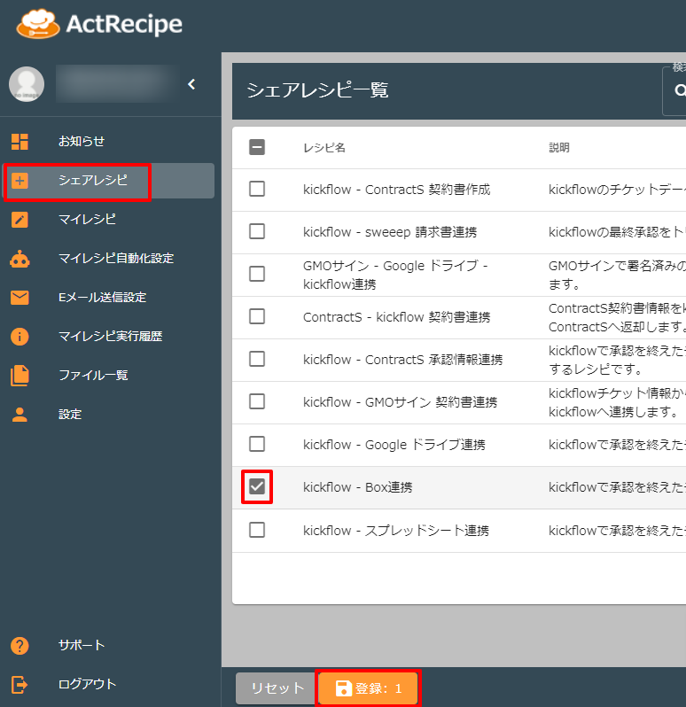Screen dimensions: 686x707
Task: Click the お知らせ dashboard icon
Action: click(19, 142)
